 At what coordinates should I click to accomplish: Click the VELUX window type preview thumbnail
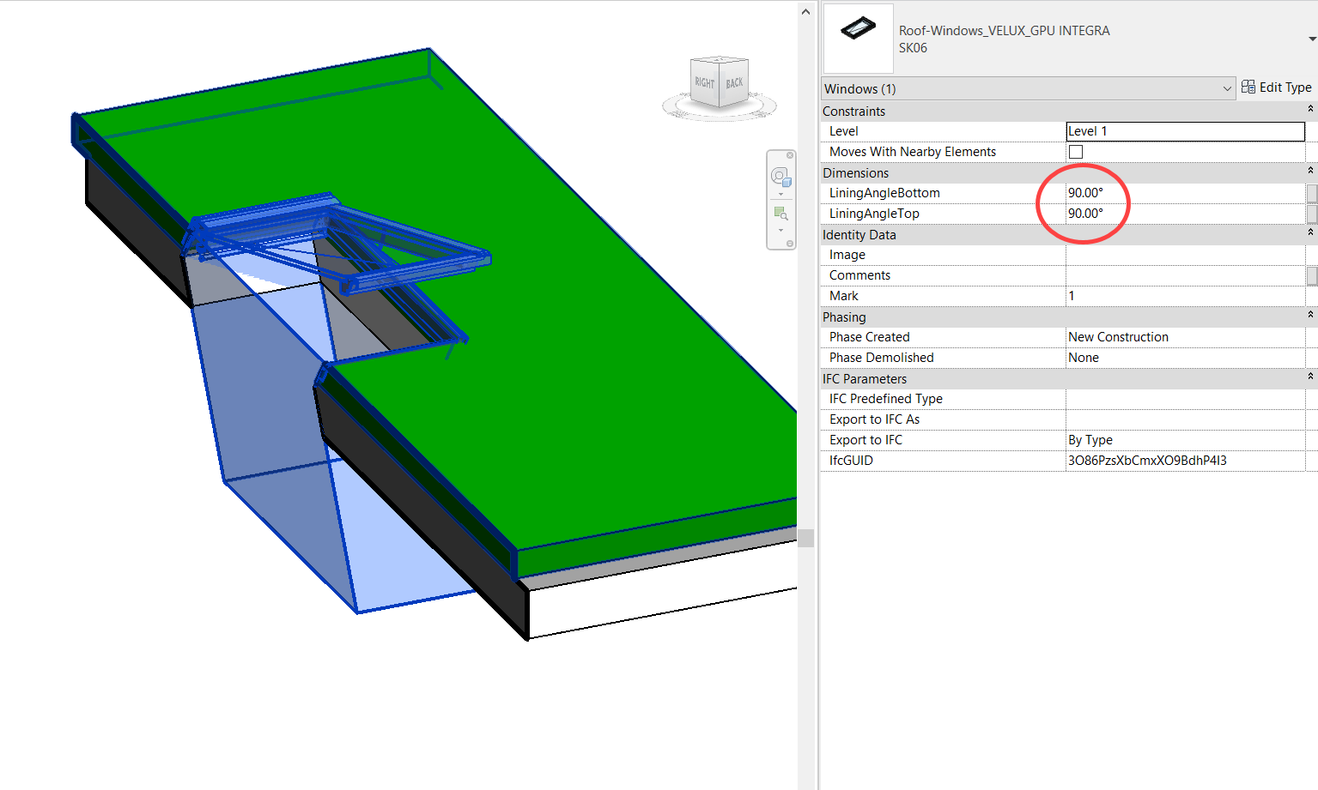[x=857, y=38]
